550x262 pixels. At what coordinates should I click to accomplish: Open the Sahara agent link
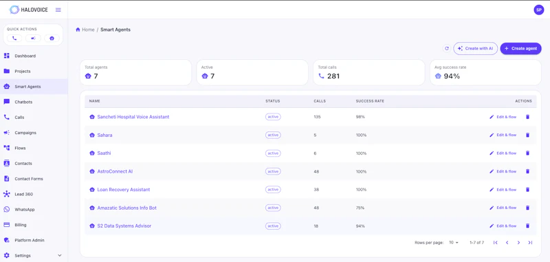(104, 135)
